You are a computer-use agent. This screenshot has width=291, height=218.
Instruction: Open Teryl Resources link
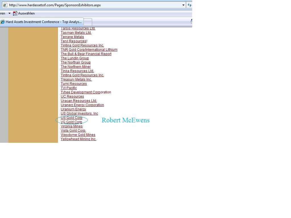click(74, 41)
